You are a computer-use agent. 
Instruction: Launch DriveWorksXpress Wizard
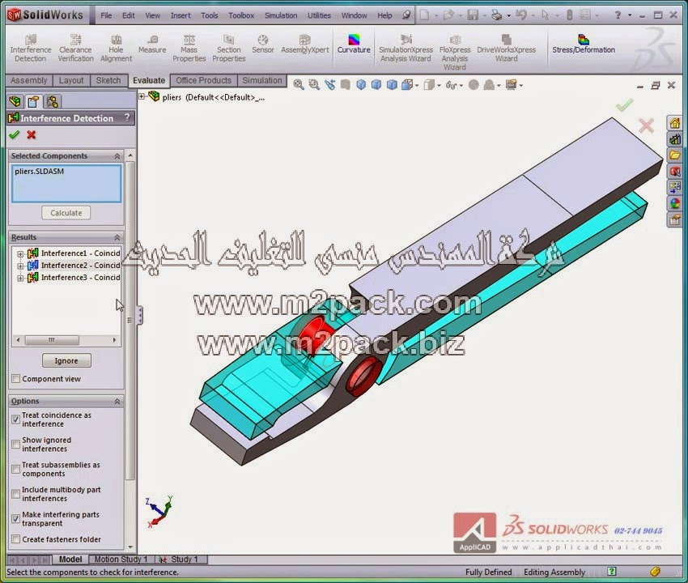[x=507, y=49]
